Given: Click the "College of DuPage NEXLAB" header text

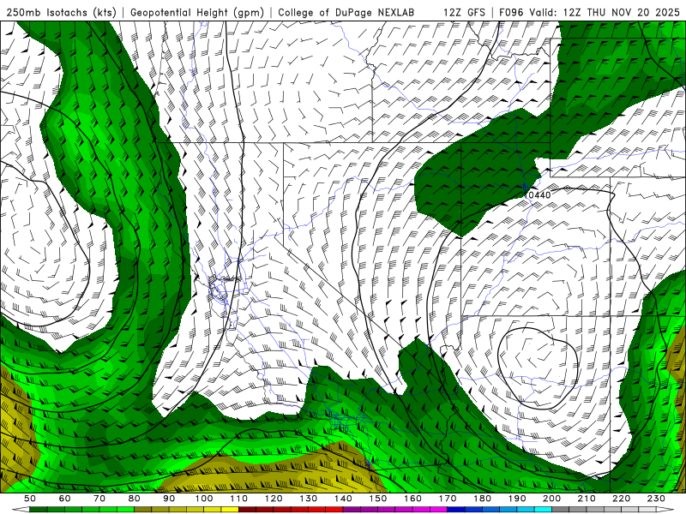Looking at the screenshot, I should [346, 12].
